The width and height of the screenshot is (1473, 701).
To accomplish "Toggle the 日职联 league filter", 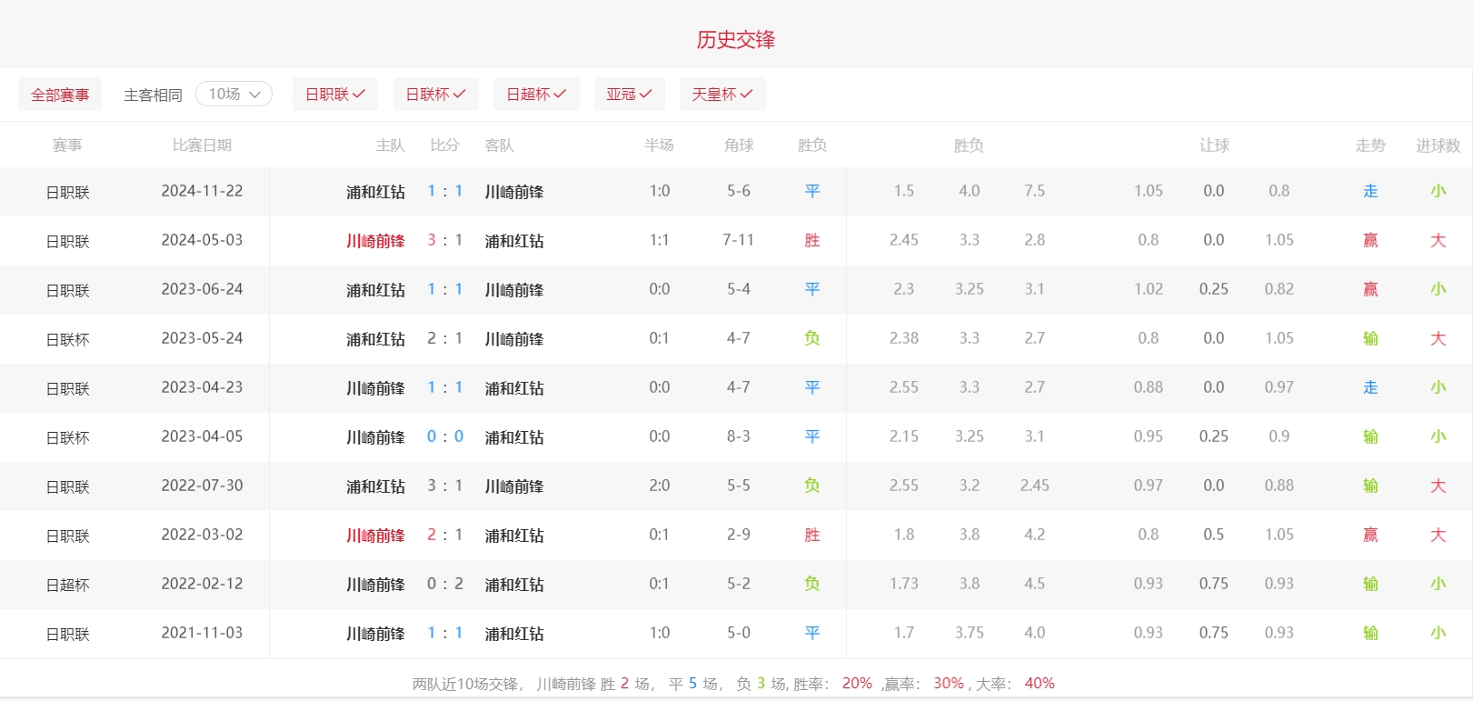I will [x=334, y=95].
